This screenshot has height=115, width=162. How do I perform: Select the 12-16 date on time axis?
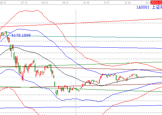pos(128,3)
